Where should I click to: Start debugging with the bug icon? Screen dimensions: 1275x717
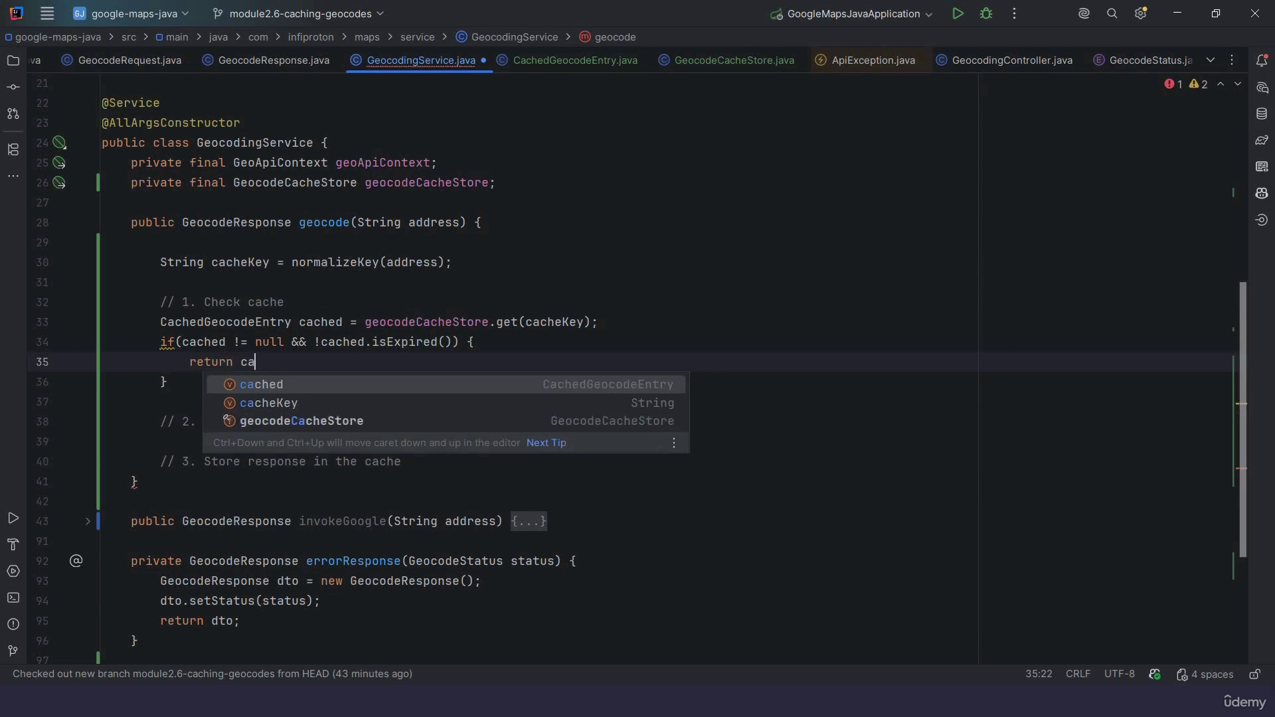point(986,13)
